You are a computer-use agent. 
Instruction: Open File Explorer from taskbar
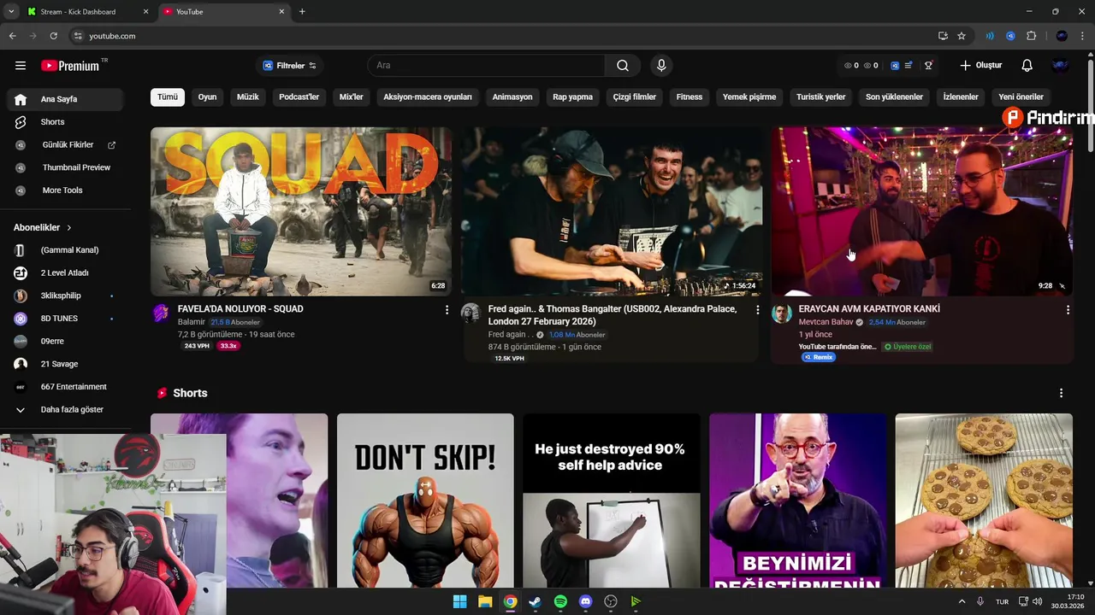point(485,601)
